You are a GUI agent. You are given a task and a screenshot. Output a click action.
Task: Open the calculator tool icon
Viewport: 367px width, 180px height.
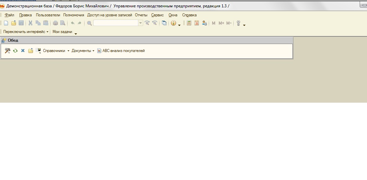pyautogui.click(x=189, y=23)
